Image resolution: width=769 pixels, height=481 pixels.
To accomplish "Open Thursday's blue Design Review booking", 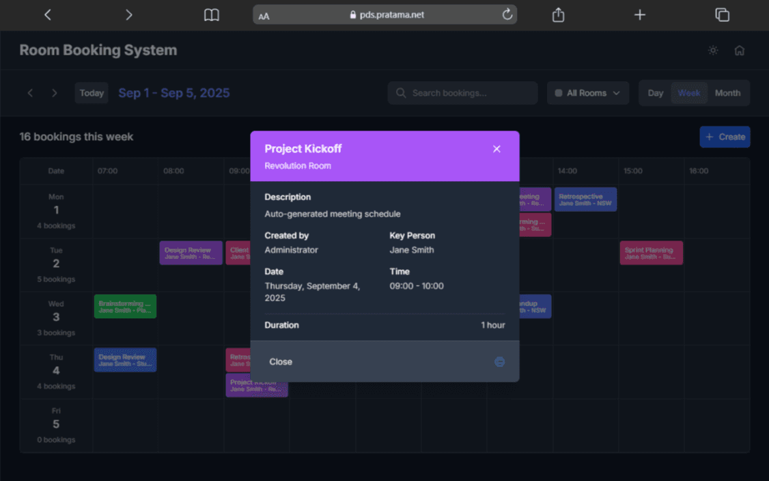I will [x=125, y=360].
